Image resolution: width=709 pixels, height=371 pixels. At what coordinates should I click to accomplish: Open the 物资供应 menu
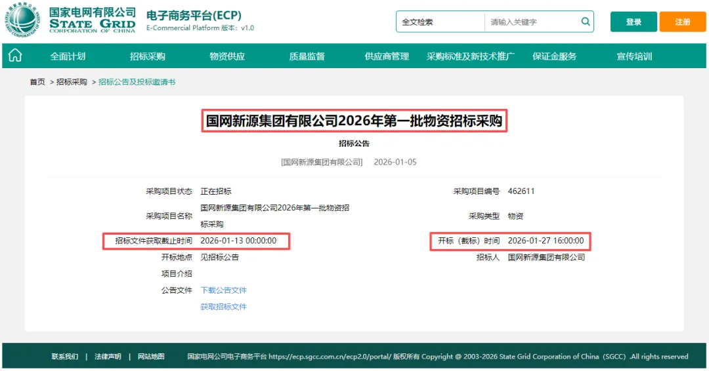[x=227, y=56]
